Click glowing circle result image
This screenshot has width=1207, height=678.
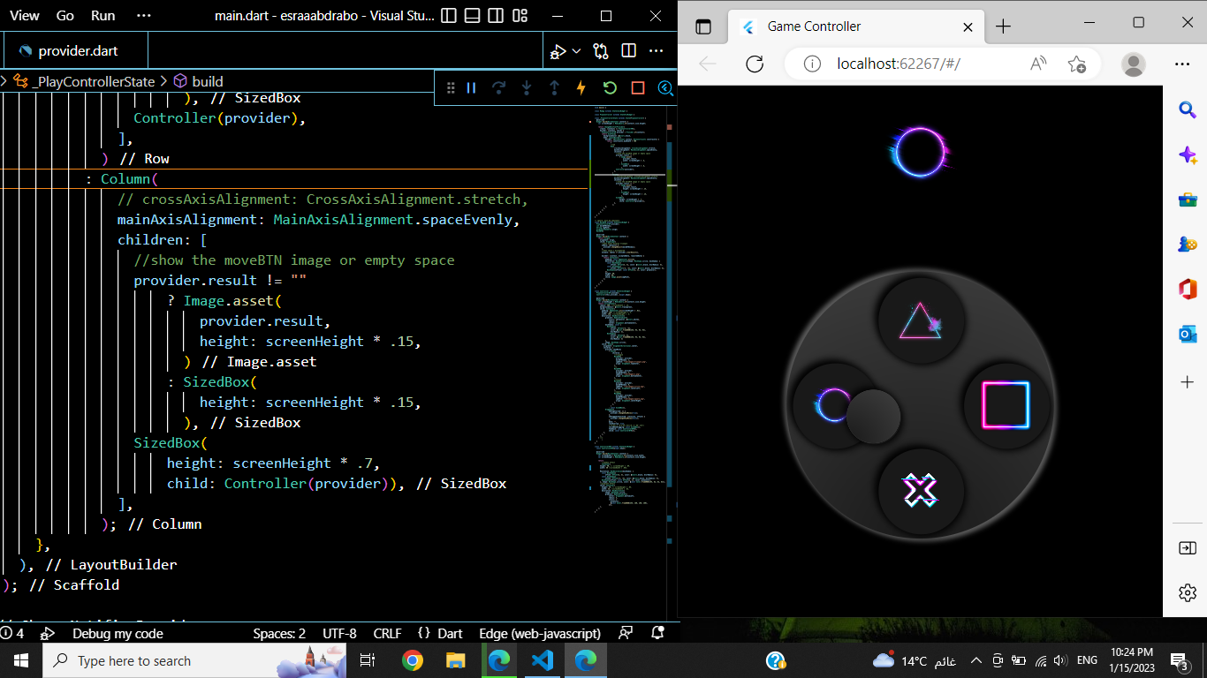921,152
